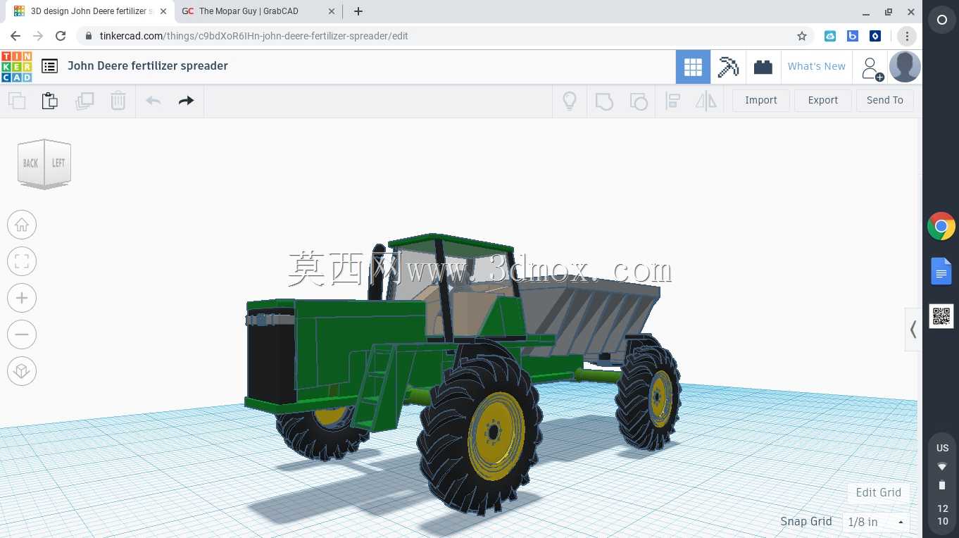Open the Snap Grid dropdown
The image size is (959, 538).
click(876, 522)
